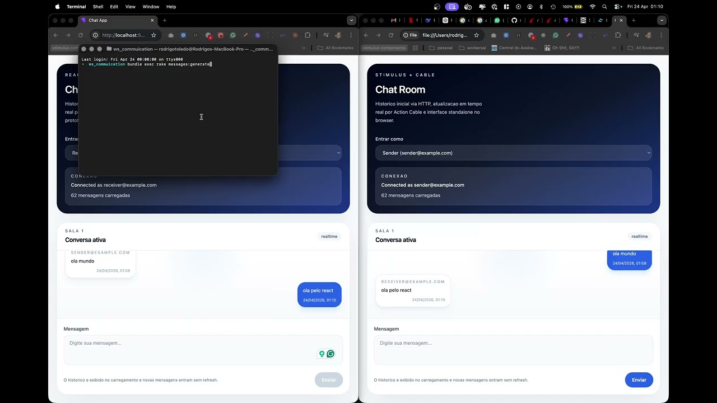The image size is (717, 403).
Task: Click the terminal window title bar
Action: (x=178, y=49)
